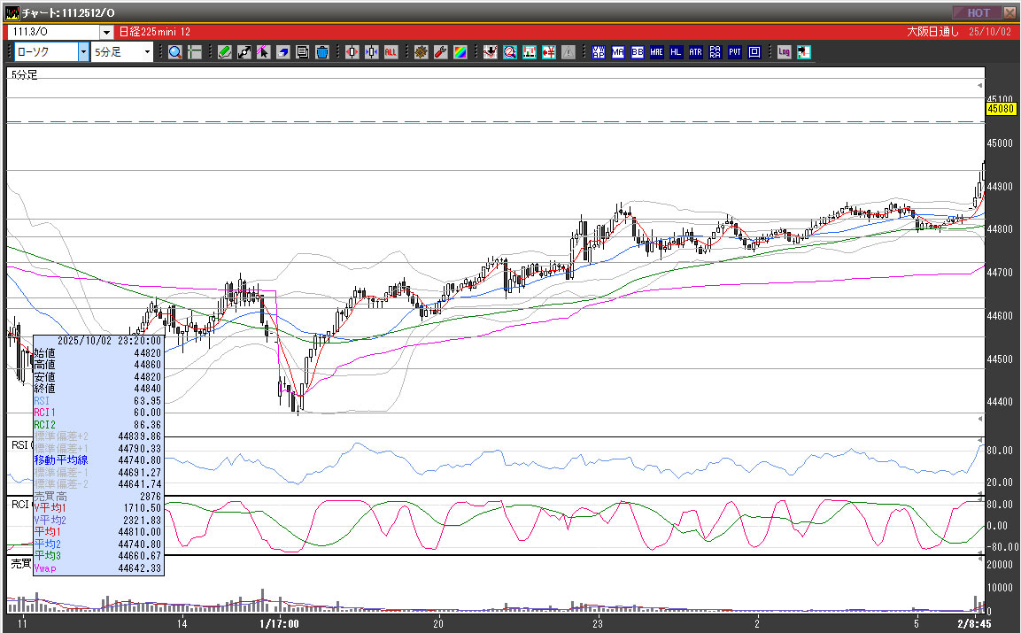The width and height of the screenshot is (1021, 633).
Task: Toggle the ATR indicator button
Action: pyautogui.click(x=696, y=52)
